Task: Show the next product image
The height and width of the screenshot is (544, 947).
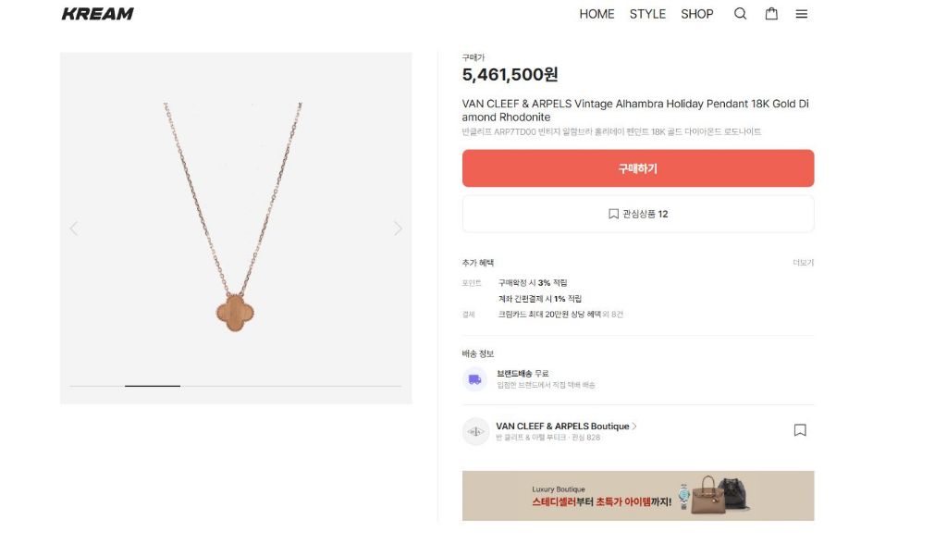Action: [398, 229]
